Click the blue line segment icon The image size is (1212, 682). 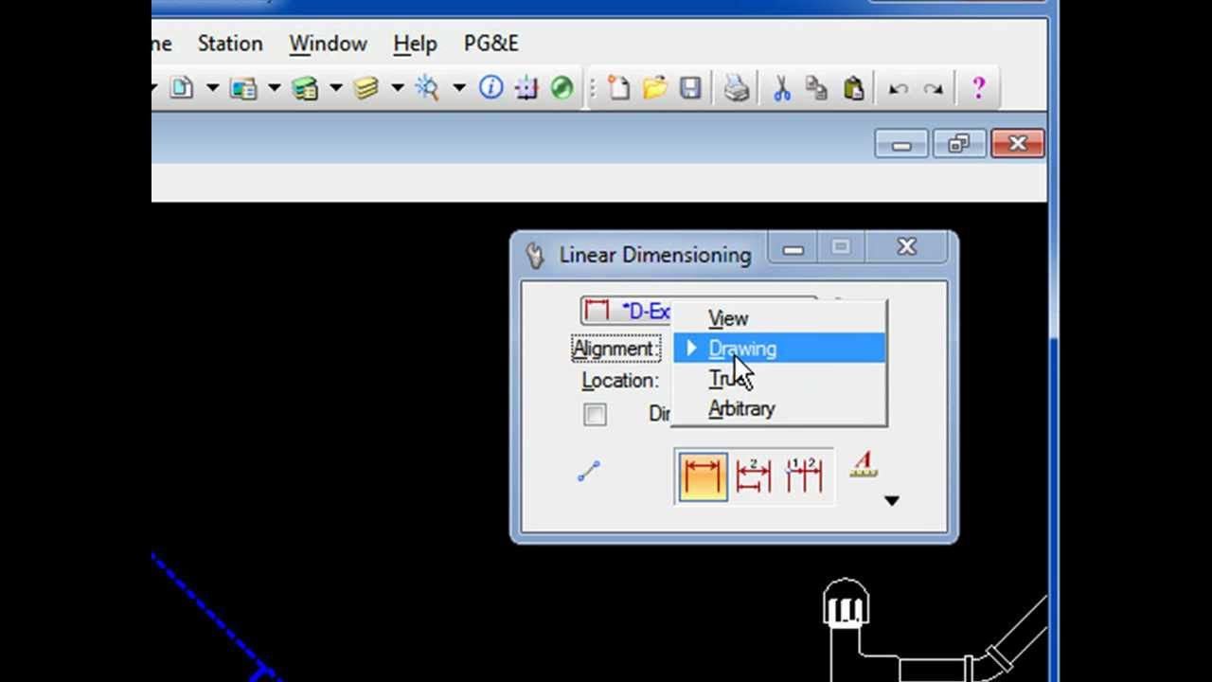point(589,471)
